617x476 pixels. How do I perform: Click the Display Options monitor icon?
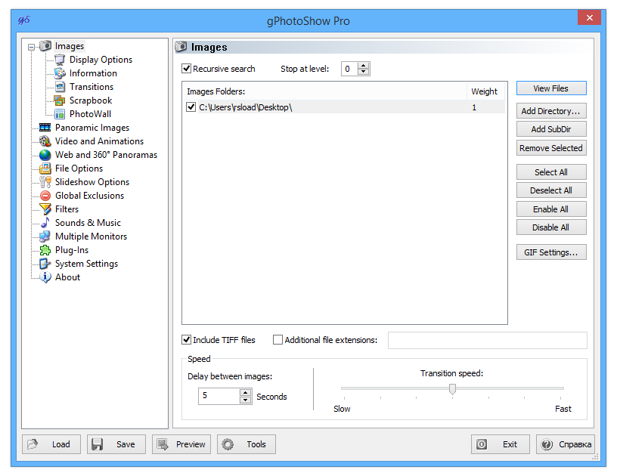coord(60,60)
